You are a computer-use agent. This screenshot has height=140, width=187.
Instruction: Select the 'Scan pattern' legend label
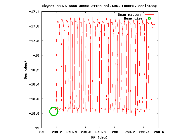pyautogui.click(x=130, y=15)
